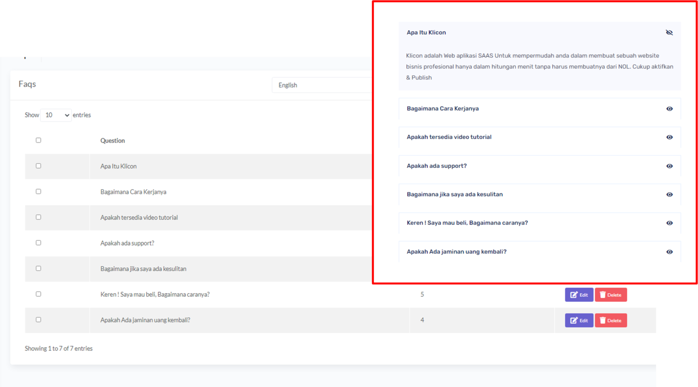Expand Apakah Ada jaminan uang kembali accordion
Viewport: 698px width, 387px height.
point(540,252)
